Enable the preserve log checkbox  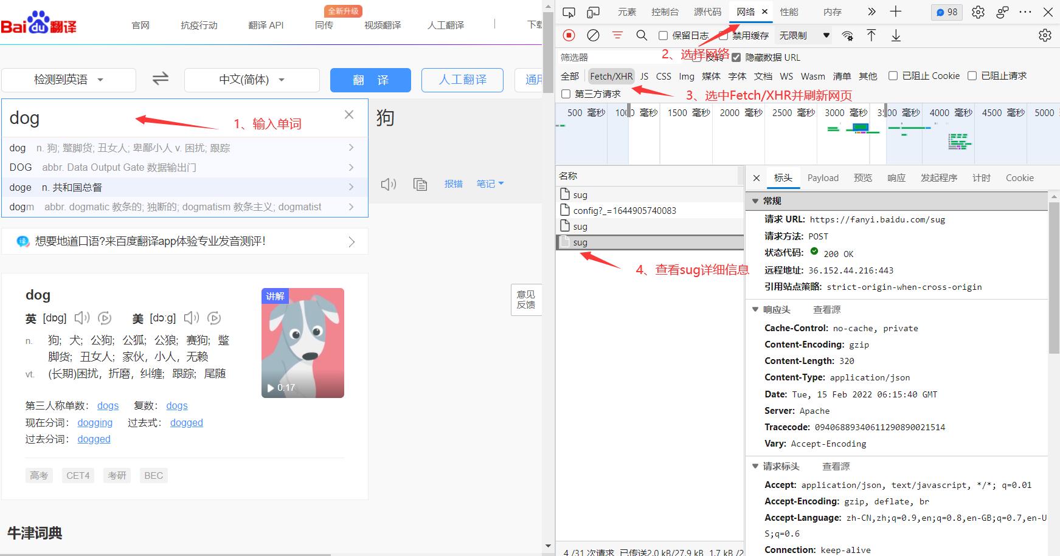[663, 36]
